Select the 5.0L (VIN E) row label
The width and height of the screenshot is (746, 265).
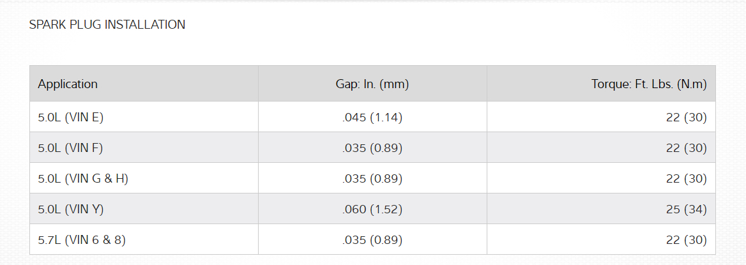70,117
